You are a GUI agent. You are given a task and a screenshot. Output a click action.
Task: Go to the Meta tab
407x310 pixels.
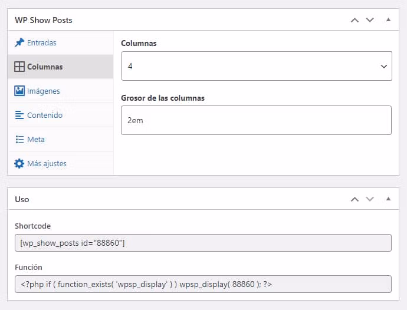[x=61, y=139]
